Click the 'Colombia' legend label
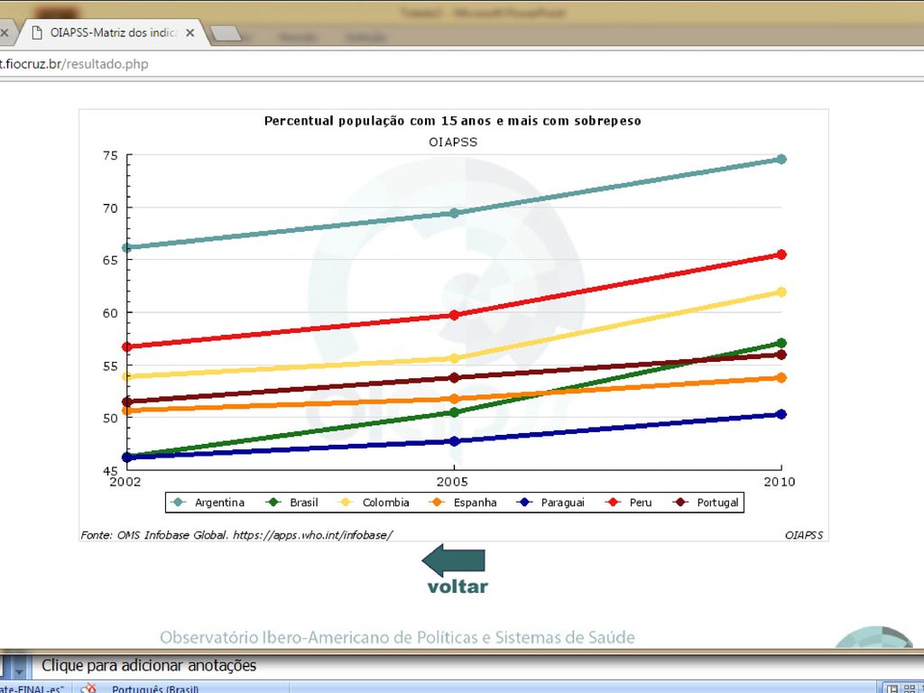 tap(385, 503)
